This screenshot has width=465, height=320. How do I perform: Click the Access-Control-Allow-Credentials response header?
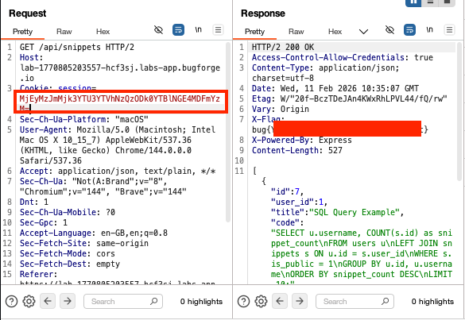[x=343, y=57]
